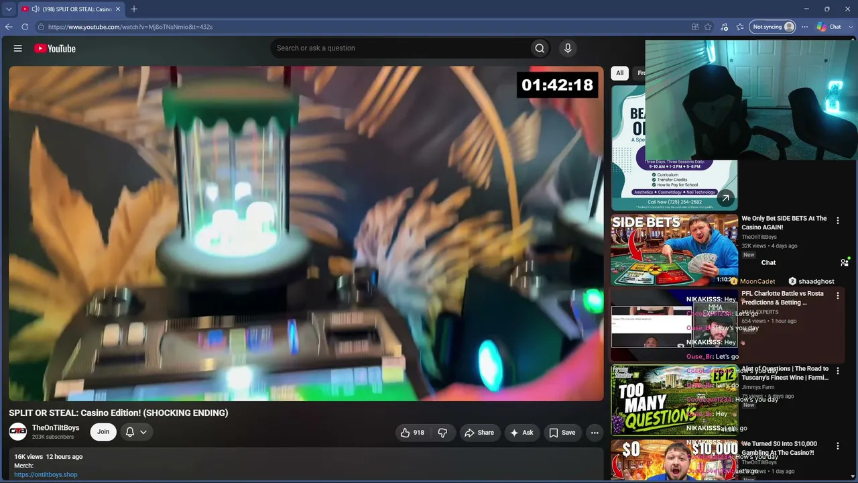Open the browser favorites list icon
Viewport: 858px width, 483px height.
[740, 27]
